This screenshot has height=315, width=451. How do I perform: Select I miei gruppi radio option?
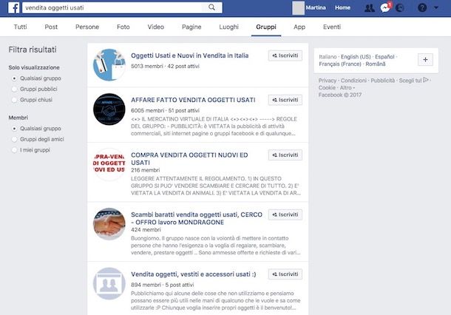[x=14, y=150]
